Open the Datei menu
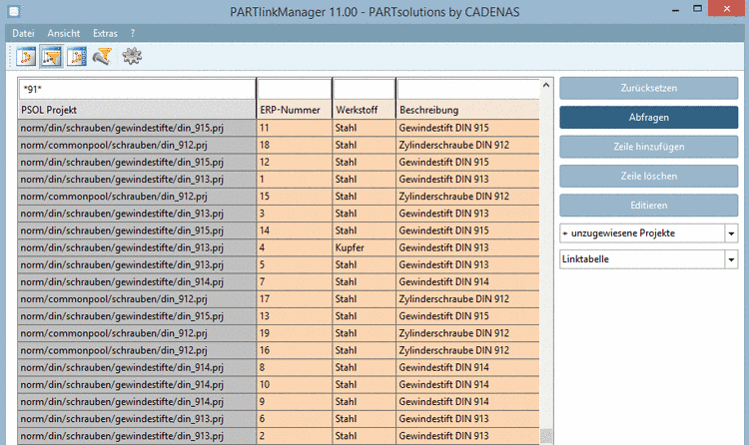749x445 pixels. tap(23, 33)
